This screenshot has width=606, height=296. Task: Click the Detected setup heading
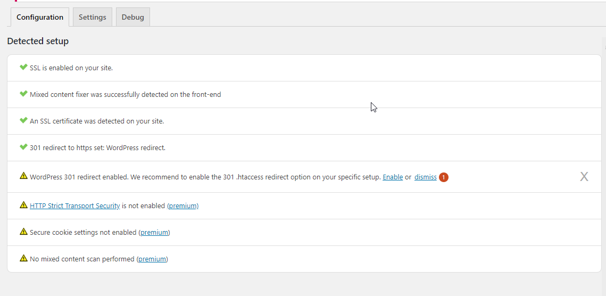pyautogui.click(x=38, y=41)
